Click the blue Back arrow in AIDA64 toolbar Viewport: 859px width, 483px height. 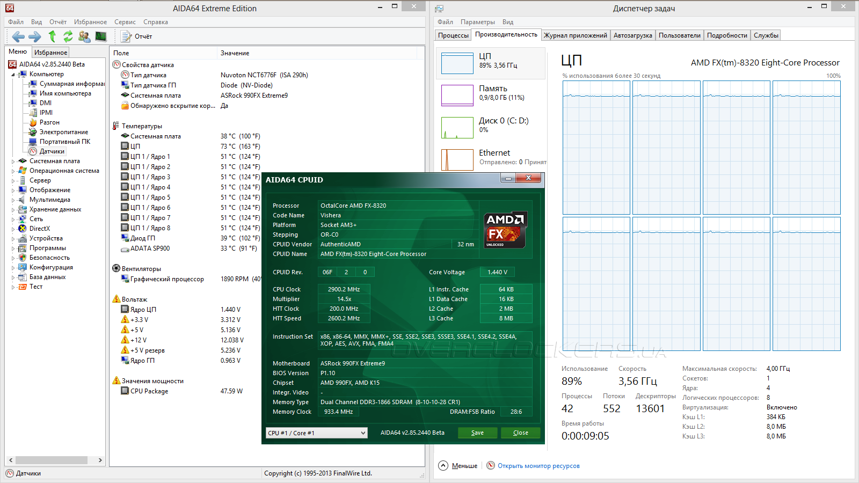point(18,36)
